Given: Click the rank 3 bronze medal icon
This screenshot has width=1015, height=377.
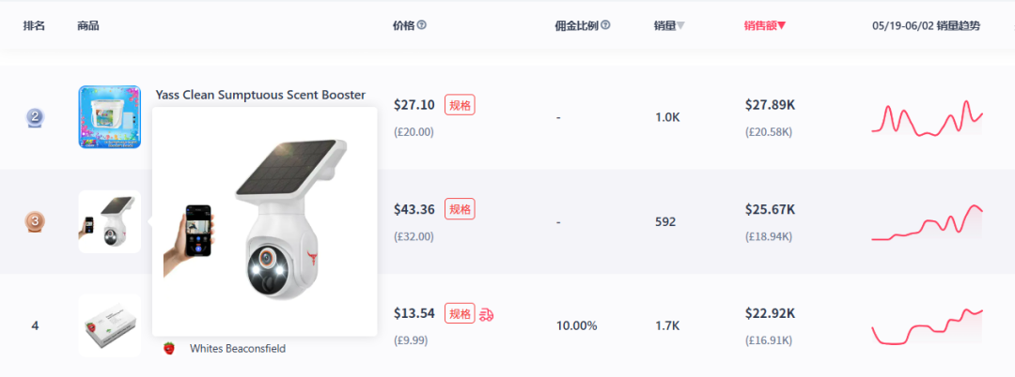Looking at the screenshot, I should (x=35, y=221).
